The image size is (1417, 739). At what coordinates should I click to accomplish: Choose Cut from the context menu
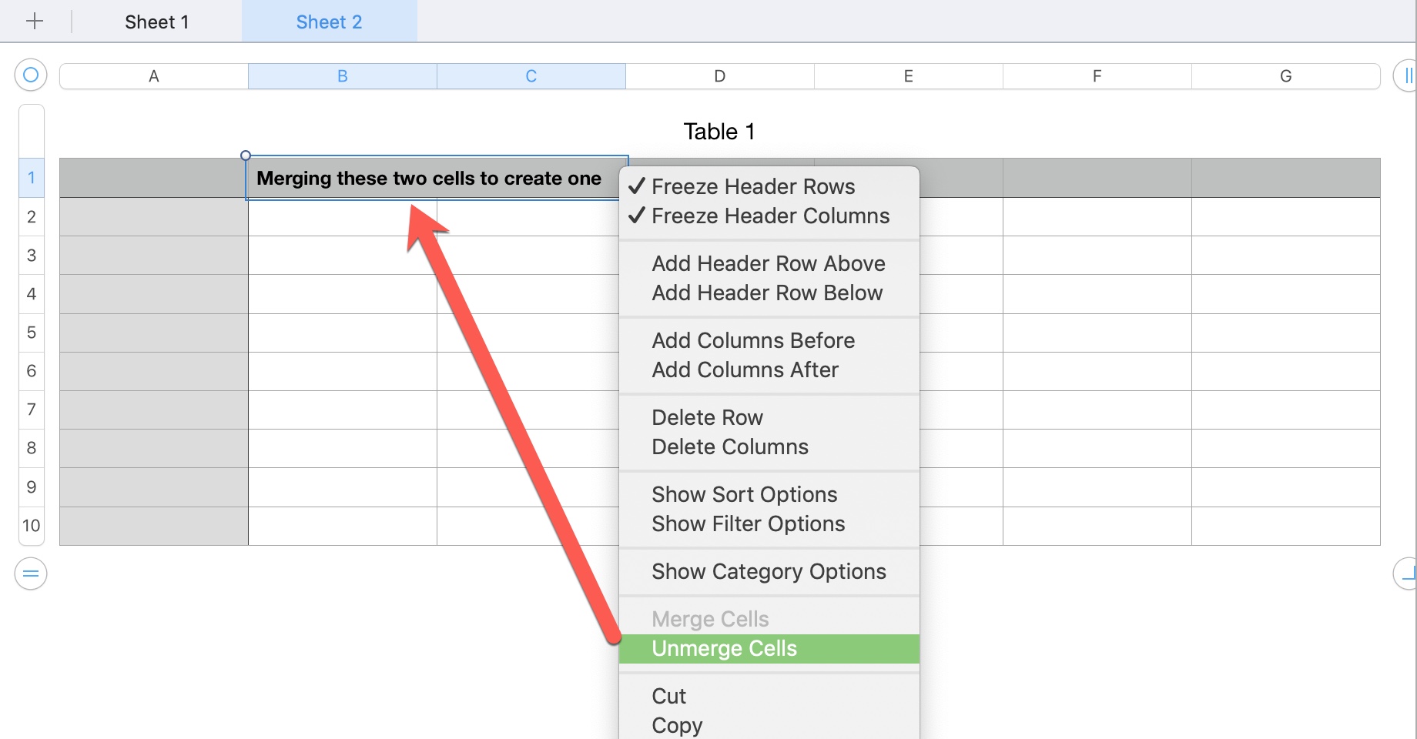[668, 695]
